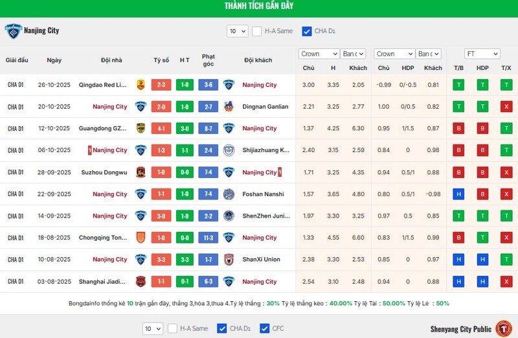The height and width of the screenshot is (338, 518).
Task: Open the top match count dropdown showing 10
Action: pyautogui.click(x=237, y=31)
